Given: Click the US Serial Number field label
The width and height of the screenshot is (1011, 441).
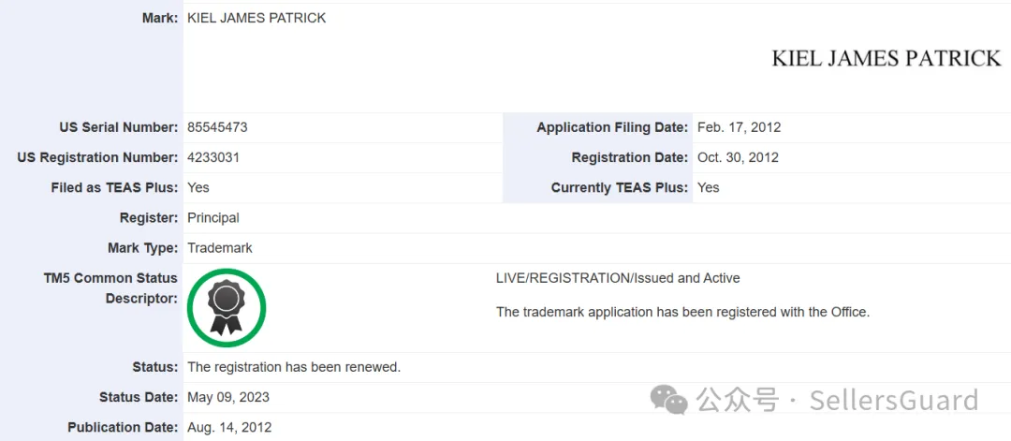Looking at the screenshot, I should click(x=118, y=127).
